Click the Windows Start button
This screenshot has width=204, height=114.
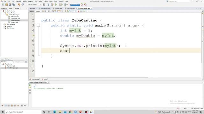(3, 112)
